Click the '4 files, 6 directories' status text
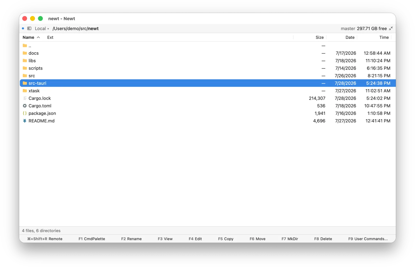415x268 pixels. [41, 230]
